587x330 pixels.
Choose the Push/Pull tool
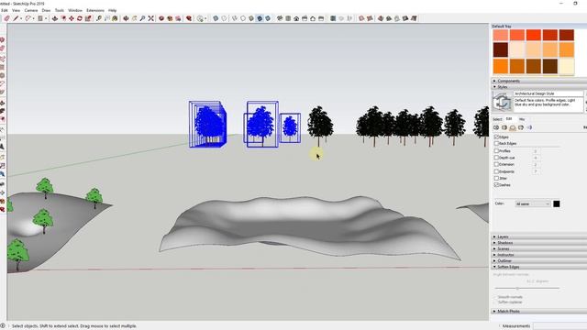[x=55, y=18]
